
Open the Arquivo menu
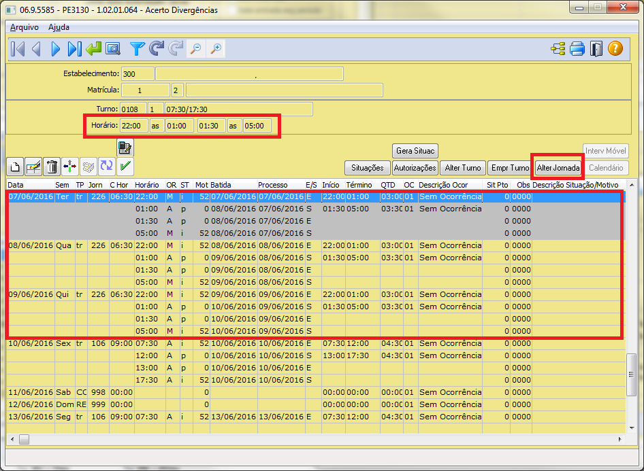tap(25, 27)
